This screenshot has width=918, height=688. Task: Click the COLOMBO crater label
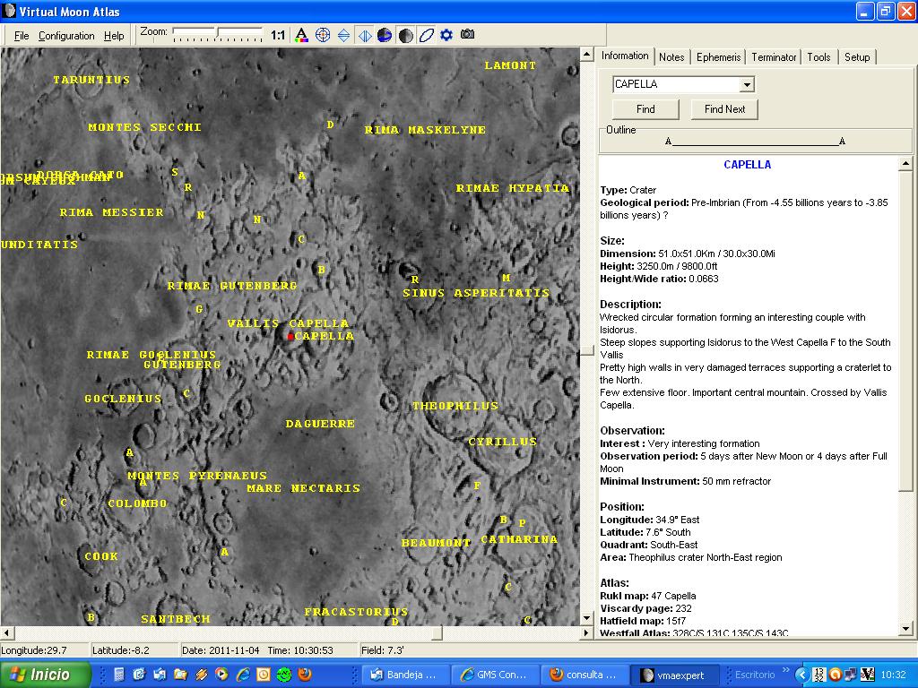[137, 503]
